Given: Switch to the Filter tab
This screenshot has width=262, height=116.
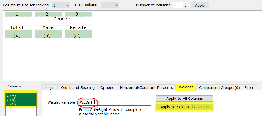Looking at the screenshot, I should 249,87.
